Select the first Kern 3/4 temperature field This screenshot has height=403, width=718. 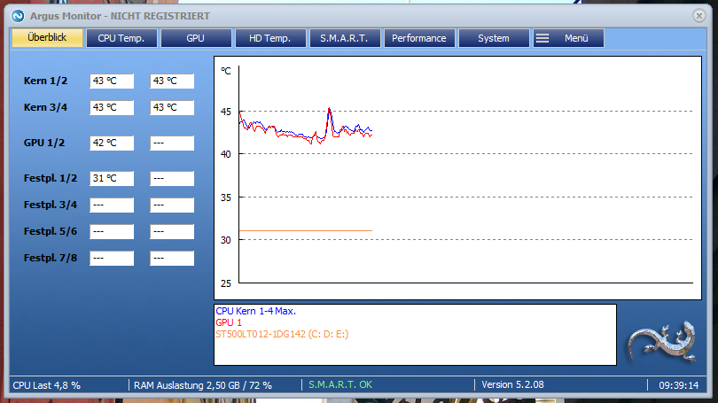pyautogui.click(x=112, y=107)
